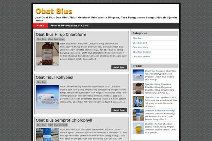Click Semprot Chlorophyll thumbnail in Produk sidebar

(x=138, y=115)
